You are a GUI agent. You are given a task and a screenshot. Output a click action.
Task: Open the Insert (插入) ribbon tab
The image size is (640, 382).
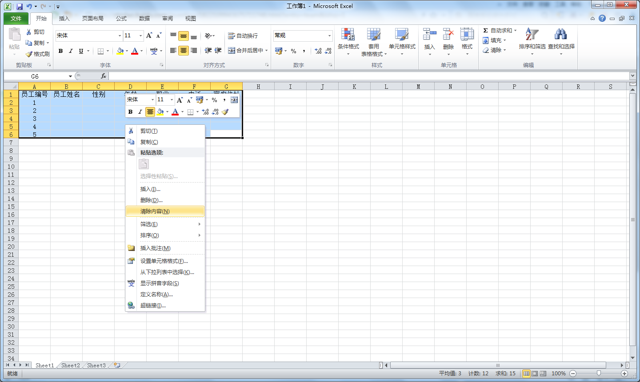point(64,19)
